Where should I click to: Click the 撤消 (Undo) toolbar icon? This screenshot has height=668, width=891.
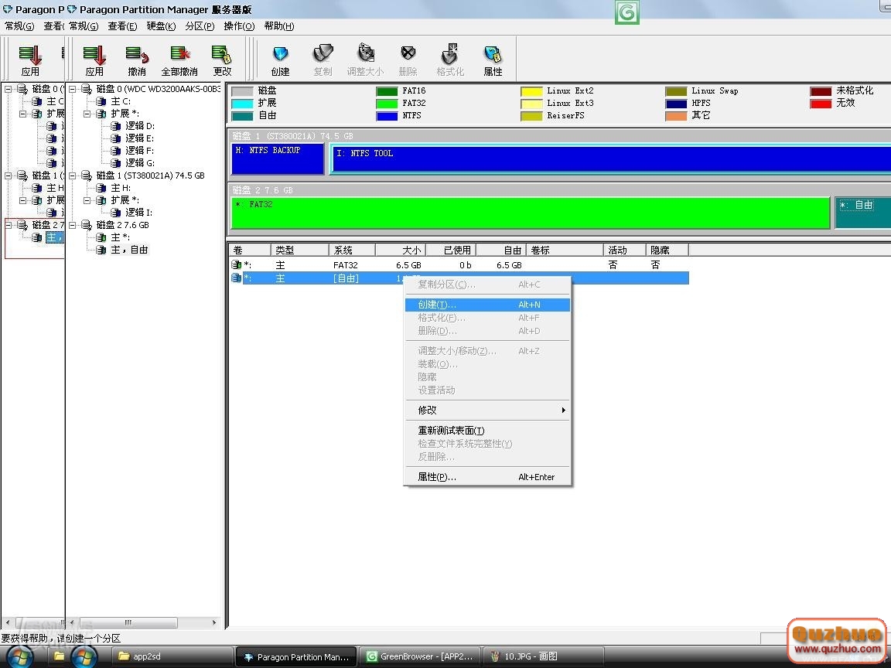137,60
